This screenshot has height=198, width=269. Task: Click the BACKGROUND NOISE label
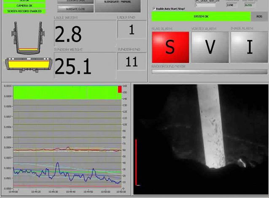169,66
